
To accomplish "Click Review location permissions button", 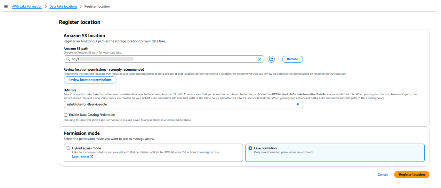I will pos(90,80).
